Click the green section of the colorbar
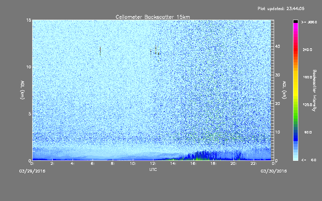The image size is (322, 201). 295,112
